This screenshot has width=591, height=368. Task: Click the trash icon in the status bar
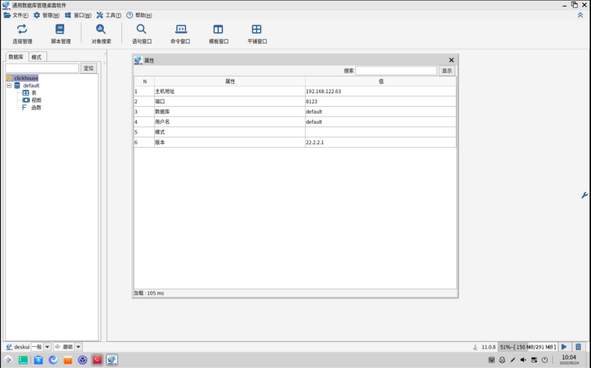click(x=578, y=347)
